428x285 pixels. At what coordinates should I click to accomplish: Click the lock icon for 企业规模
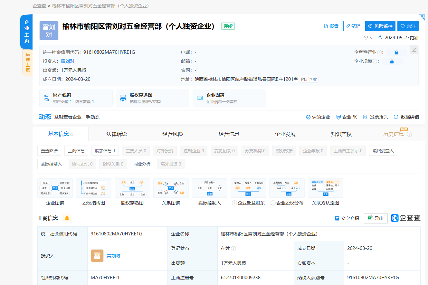tap(392, 61)
